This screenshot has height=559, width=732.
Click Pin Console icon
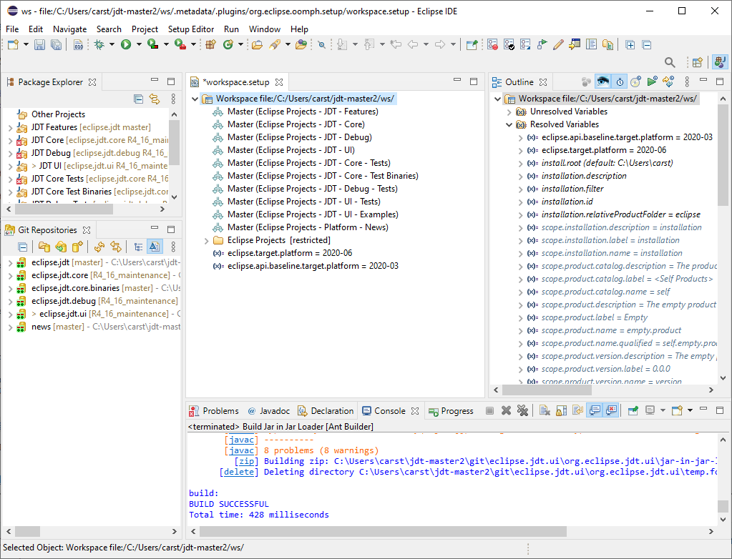tap(633, 411)
